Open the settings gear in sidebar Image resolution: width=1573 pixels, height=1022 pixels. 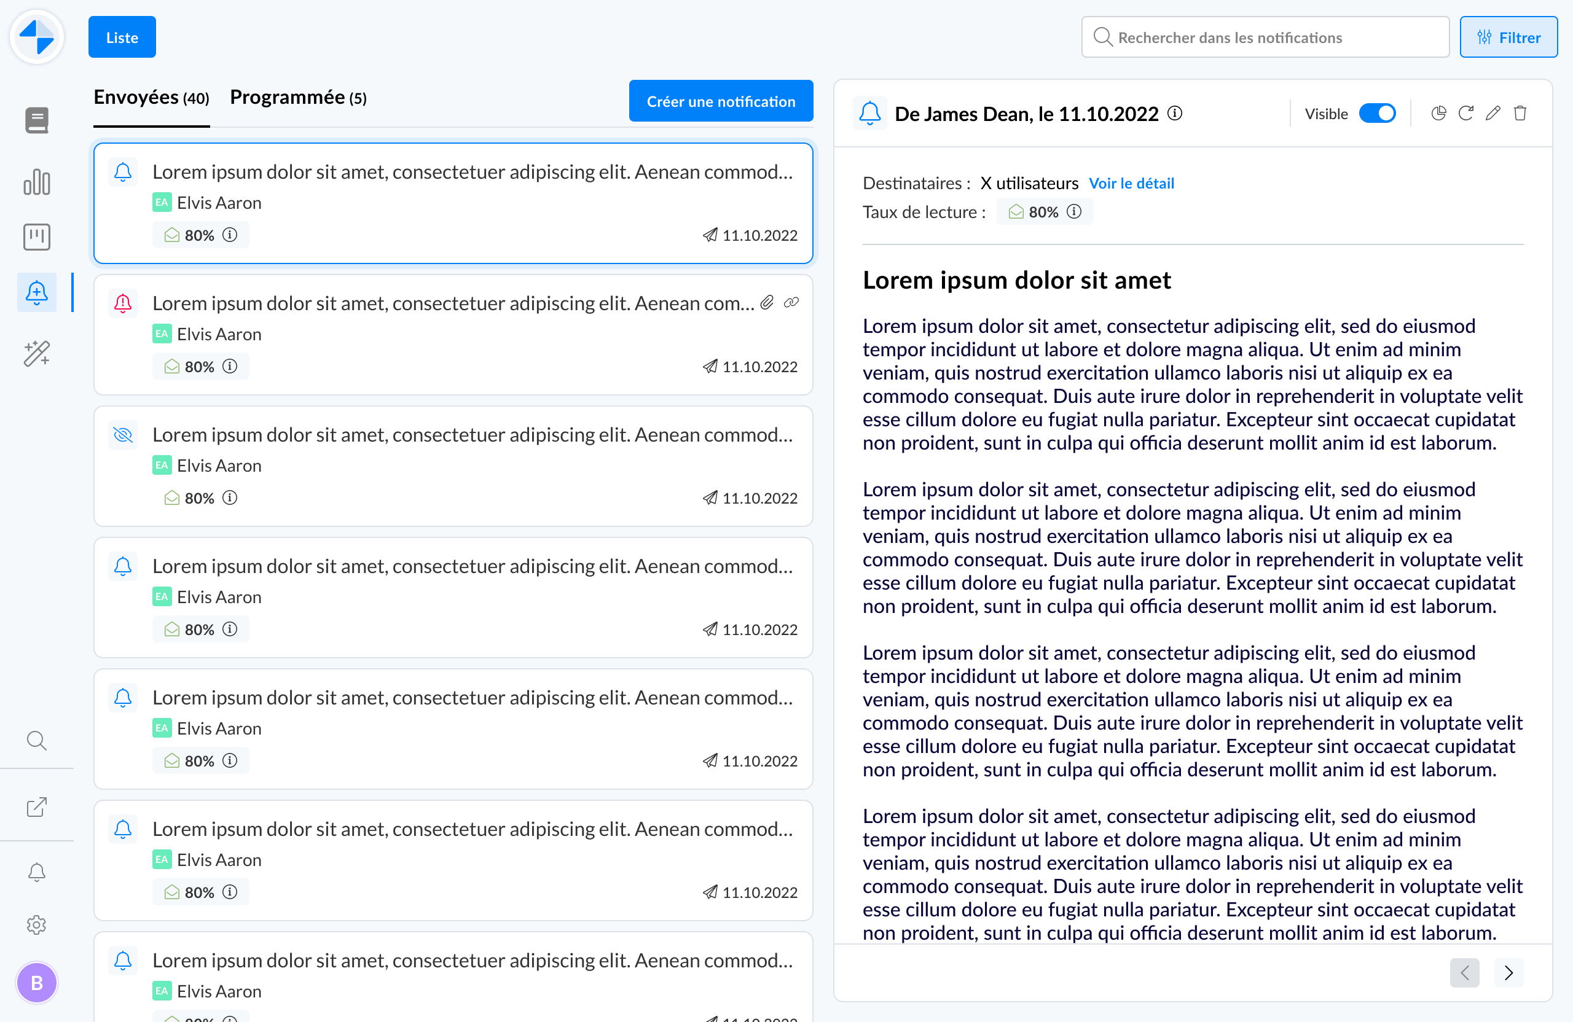[36, 925]
